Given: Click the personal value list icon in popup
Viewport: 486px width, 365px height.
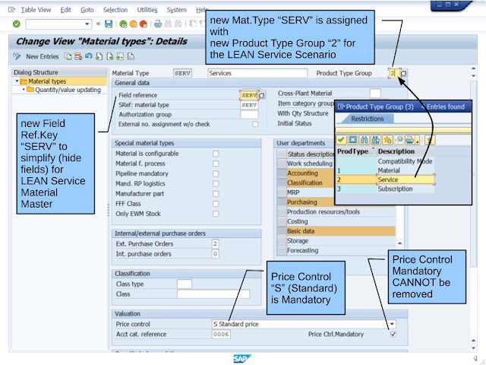Looking at the screenshot, I should 399,140.
